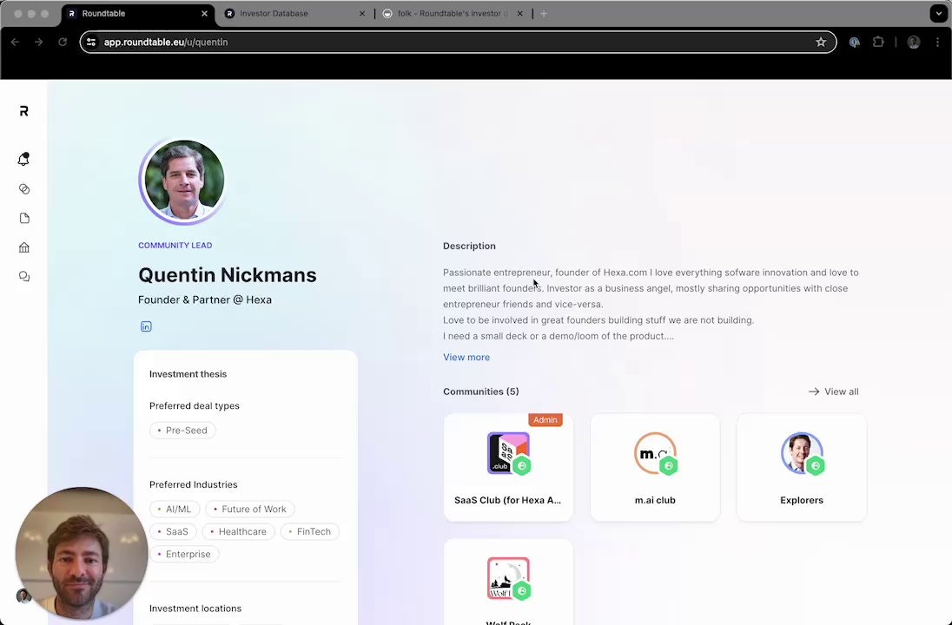The height and width of the screenshot is (625, 952).
Task: Open a new browser tab
Action: pos(544,13)
